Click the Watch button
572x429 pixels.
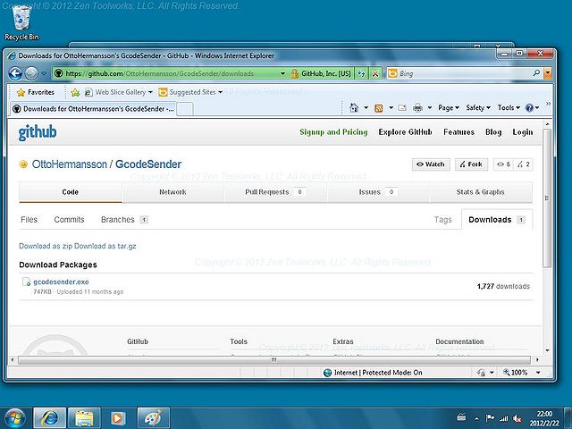click(431, 164)
